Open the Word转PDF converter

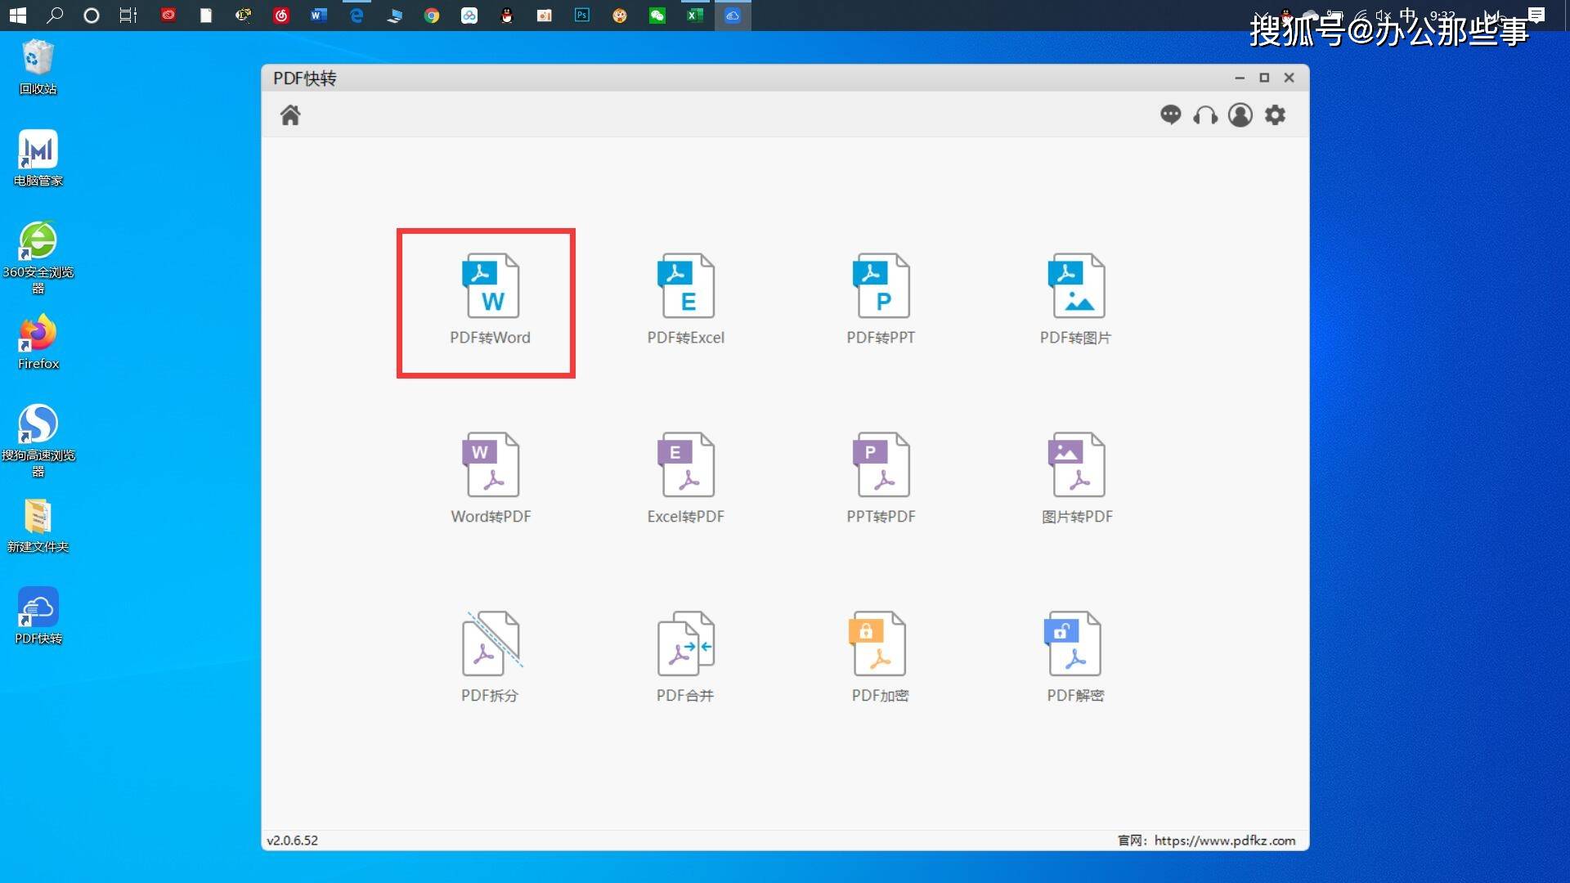[491, 479]
